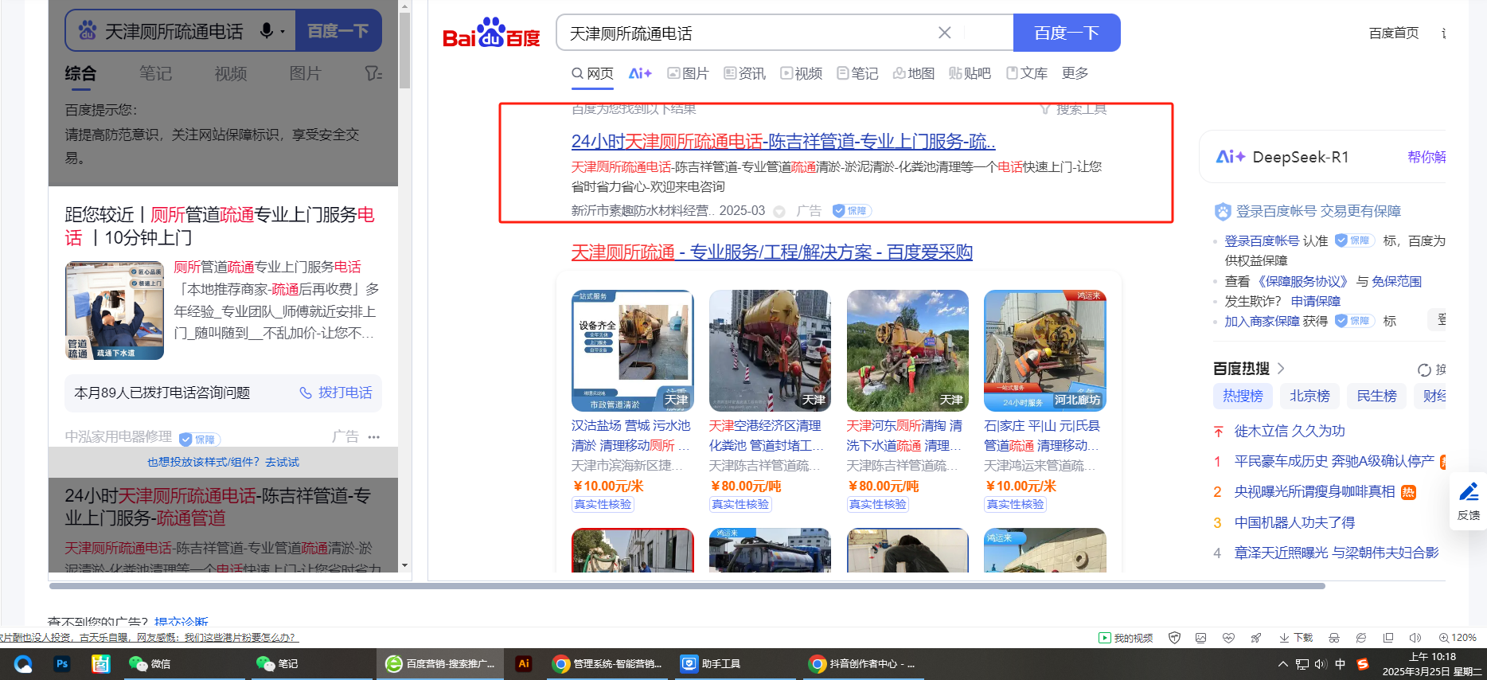The image size is (1487, 680).
Task: Click the 拨打电话 link in mobile preview
Action: click(x=336, y=393)
